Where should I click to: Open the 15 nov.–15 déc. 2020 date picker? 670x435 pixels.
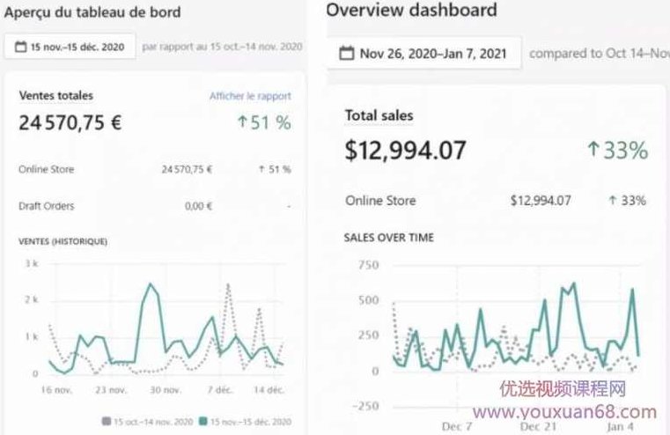[70, 47]
